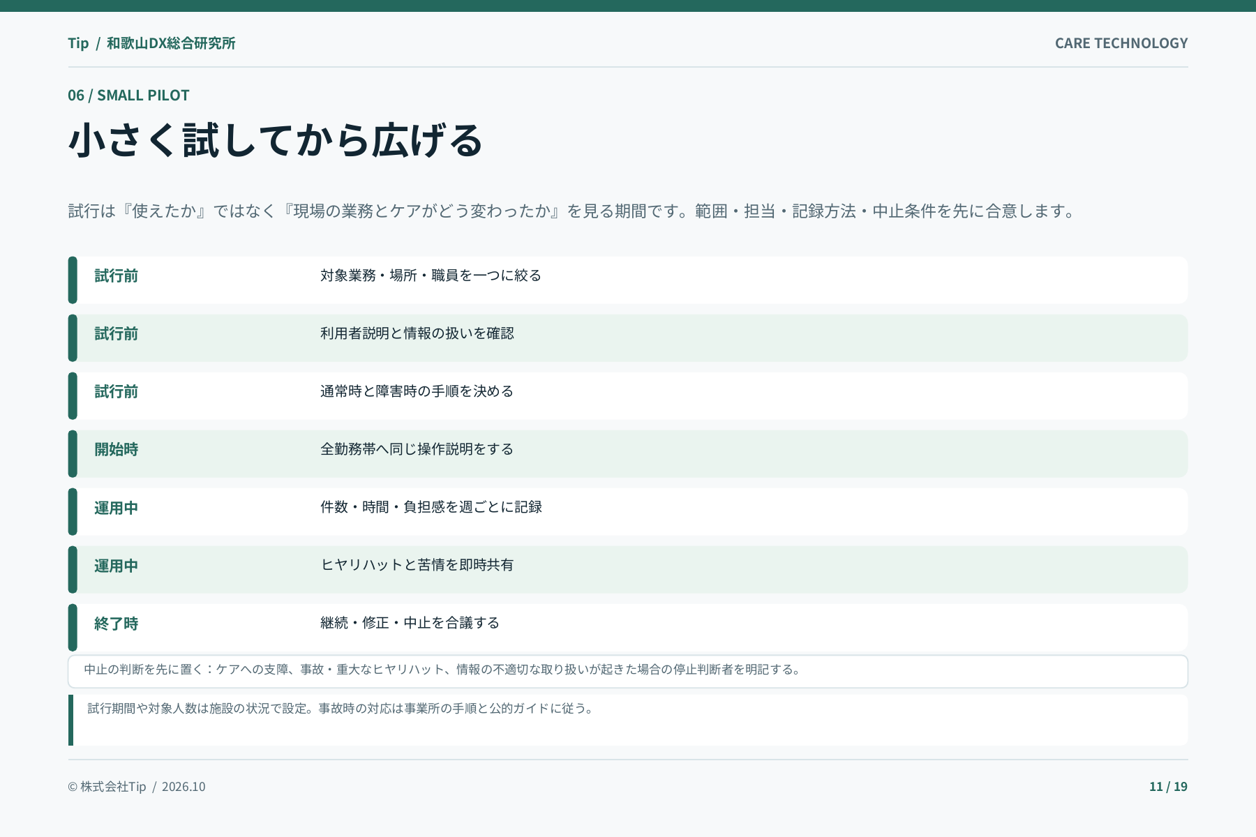The image size is (1256, 837).
Task: Click the 終了時 phase label
Action: pyautogui.click(x=116, y=624)
